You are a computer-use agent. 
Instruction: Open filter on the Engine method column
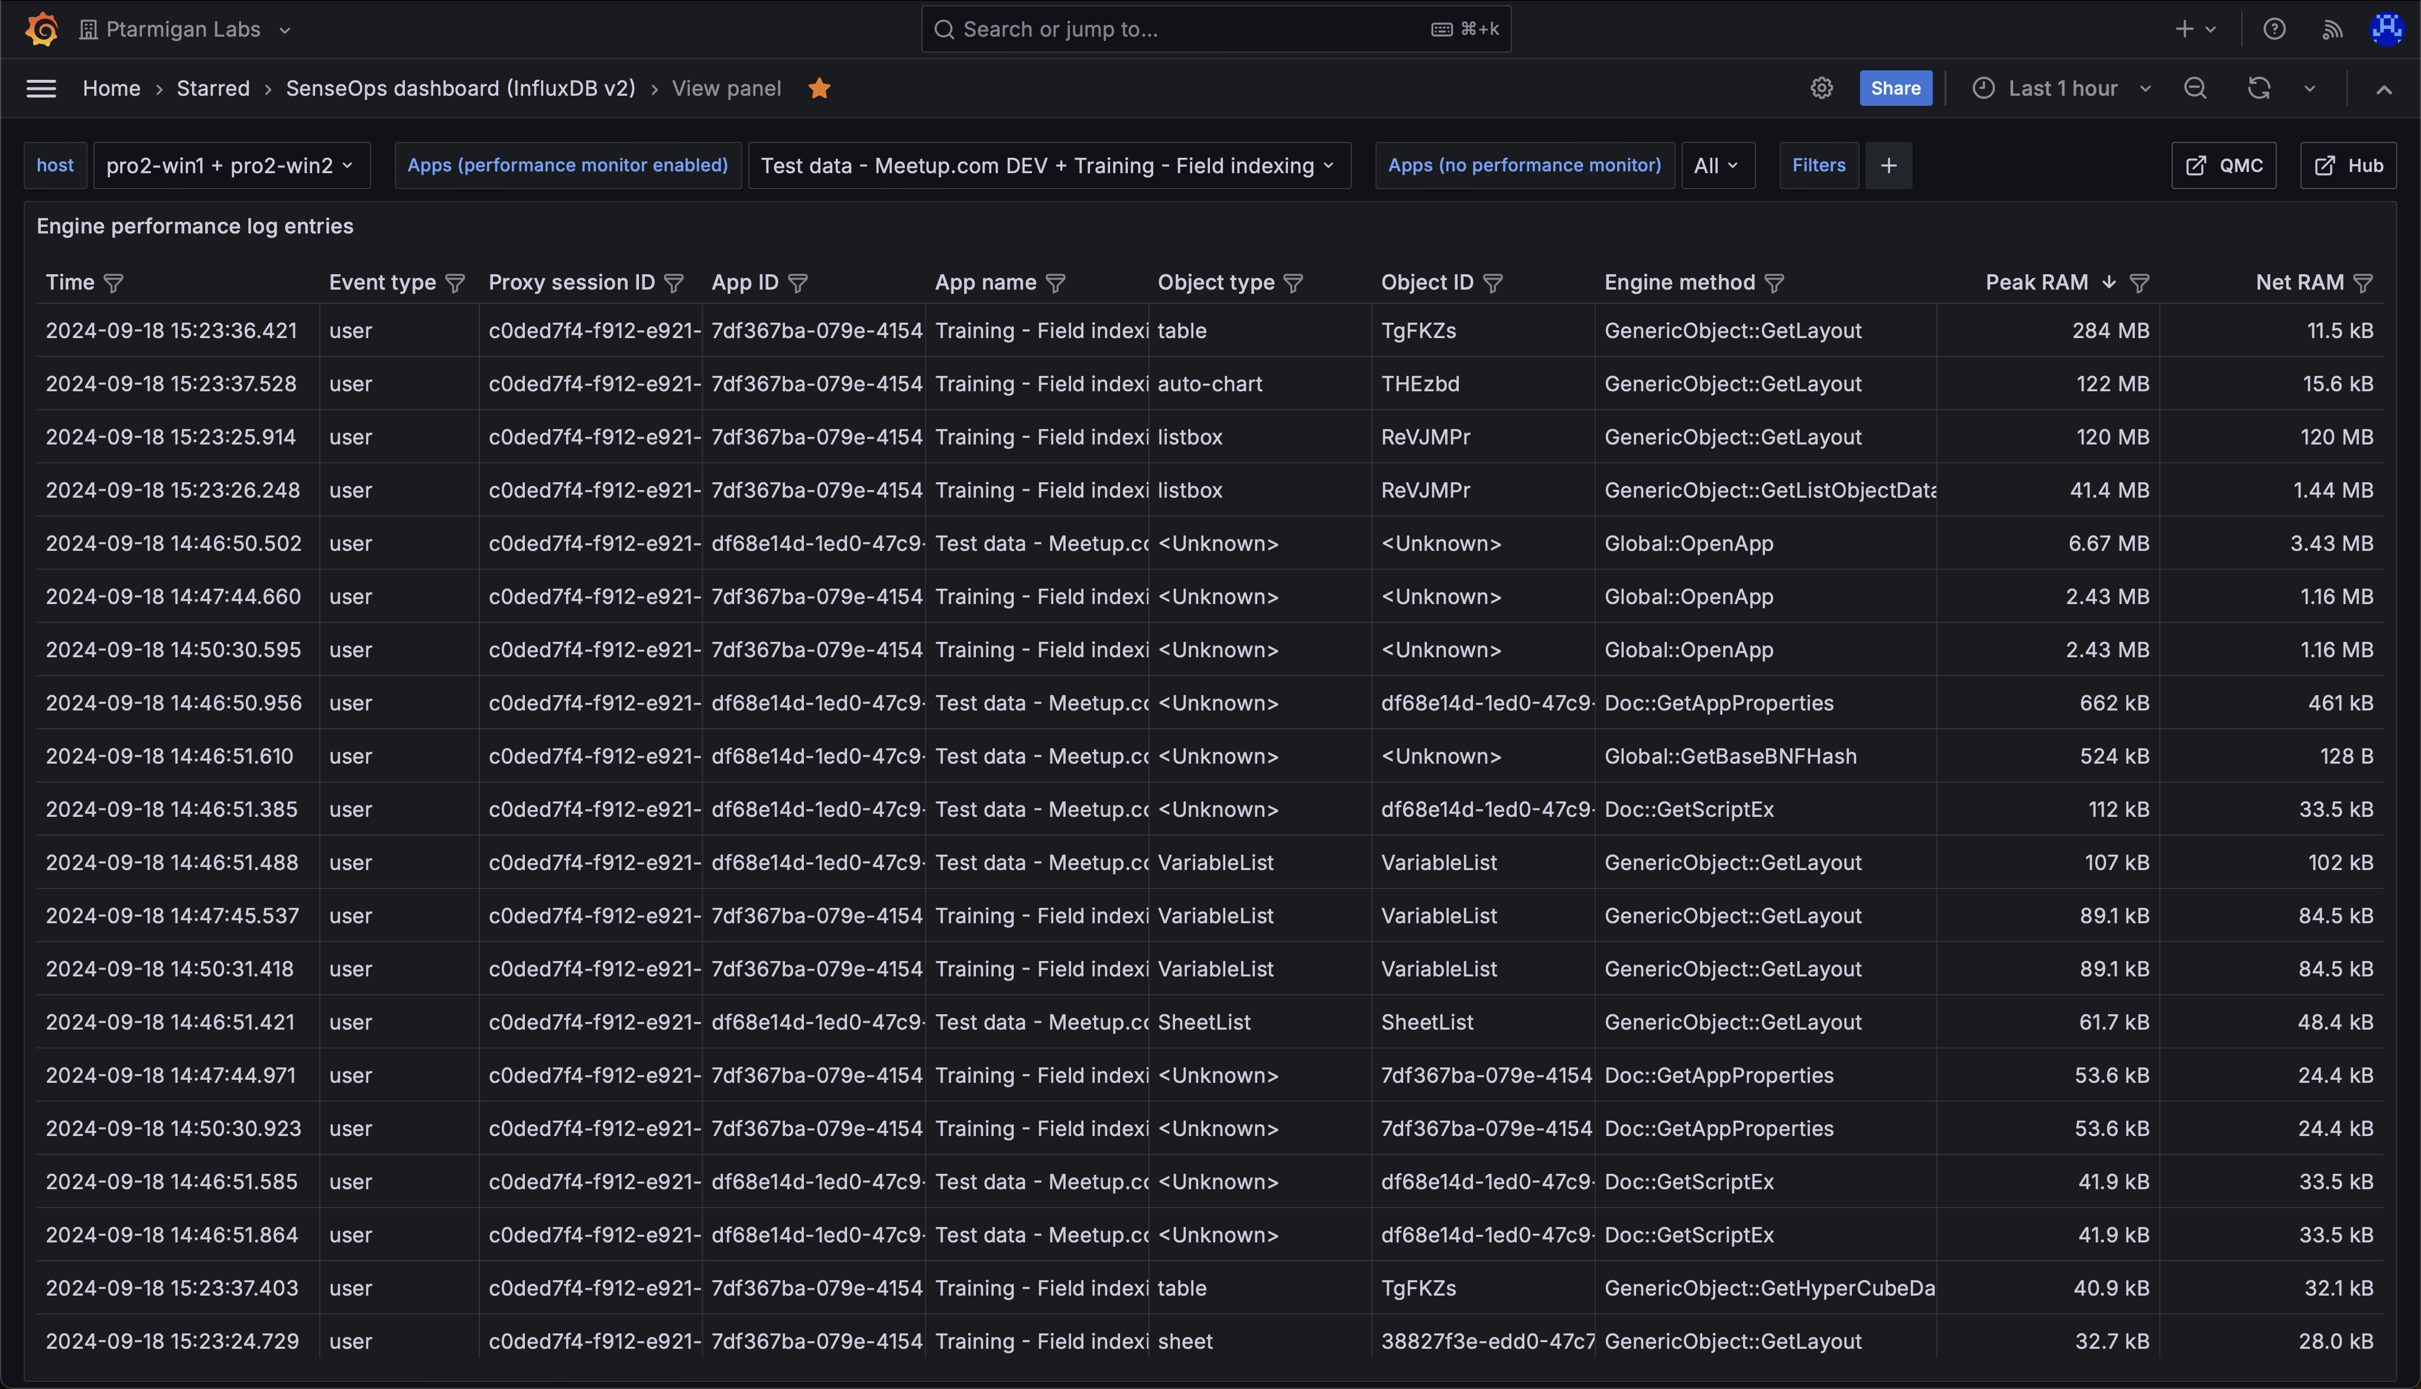coord(1775,283)
